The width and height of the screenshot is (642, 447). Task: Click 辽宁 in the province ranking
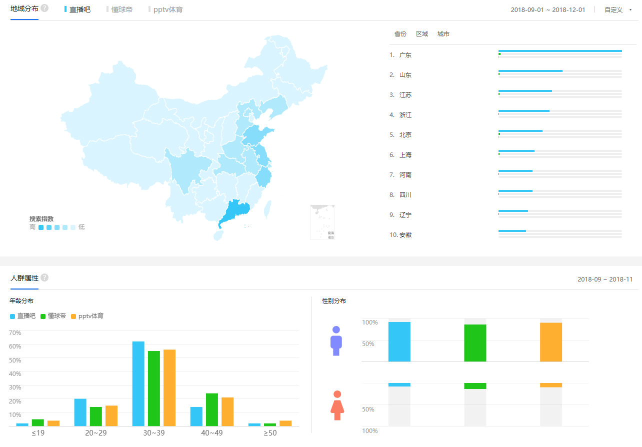pyautogui.click(x=405, y=215)
